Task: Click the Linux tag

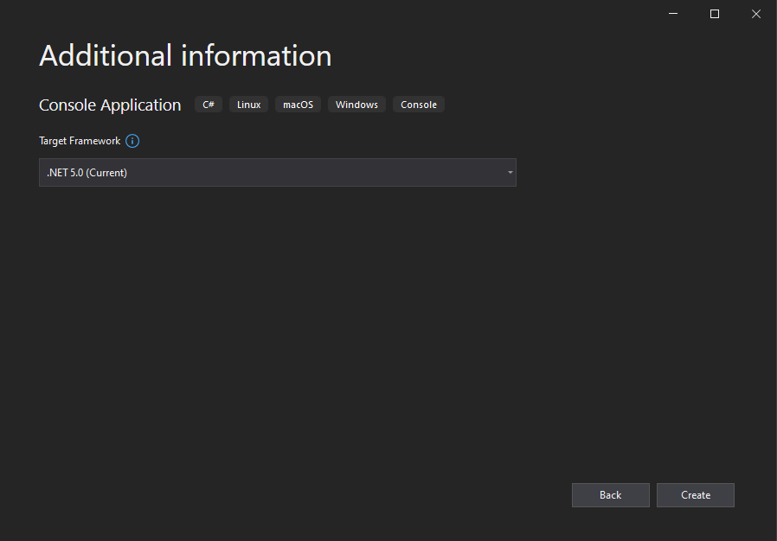Action: [x=248, y=105]
